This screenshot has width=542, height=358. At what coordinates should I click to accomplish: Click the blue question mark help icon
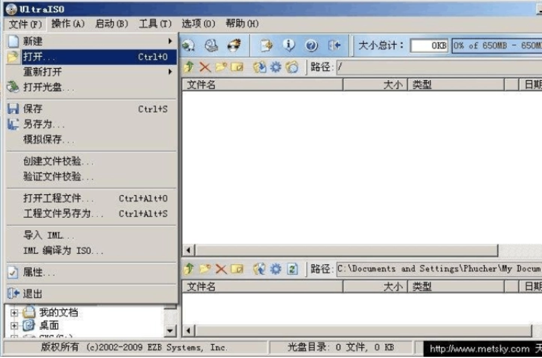[311, 45]
